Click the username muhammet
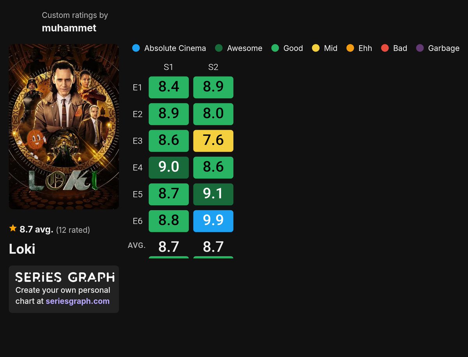This screenshot has width=468, height=357. [x=69, y=28]
